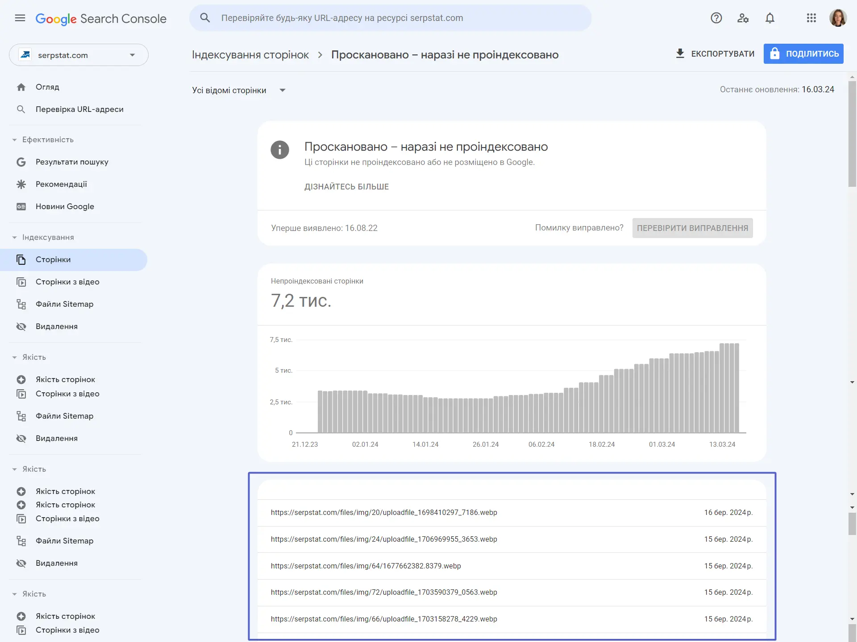Viewport: 857px width, 642px height.
Task: Click the news icon for Новини Google
Action: click(21, 206)
